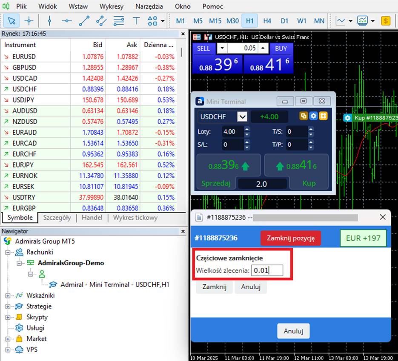Switch chart timeframe to M1
Screen dimensions: 398x361
click(180, 21)
